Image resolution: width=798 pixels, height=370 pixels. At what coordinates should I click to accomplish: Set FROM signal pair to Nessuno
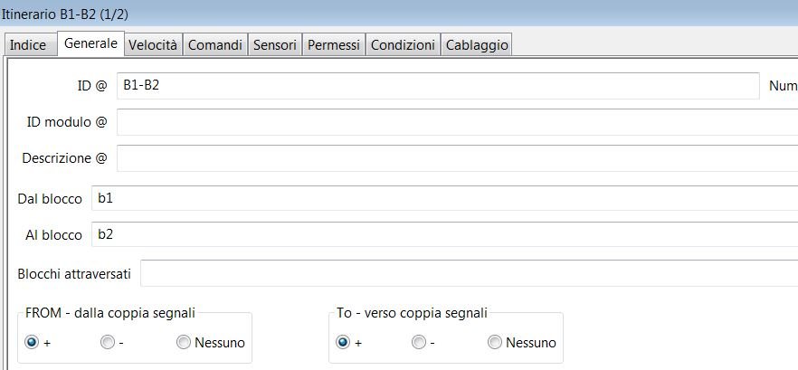184,343
